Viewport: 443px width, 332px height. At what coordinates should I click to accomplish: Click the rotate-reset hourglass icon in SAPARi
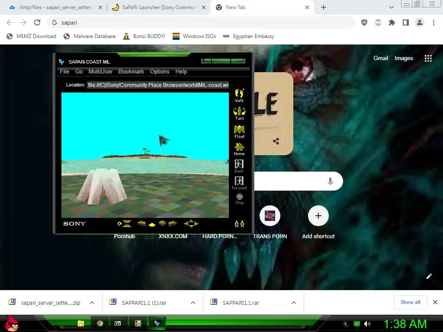(x=125, y=224)
